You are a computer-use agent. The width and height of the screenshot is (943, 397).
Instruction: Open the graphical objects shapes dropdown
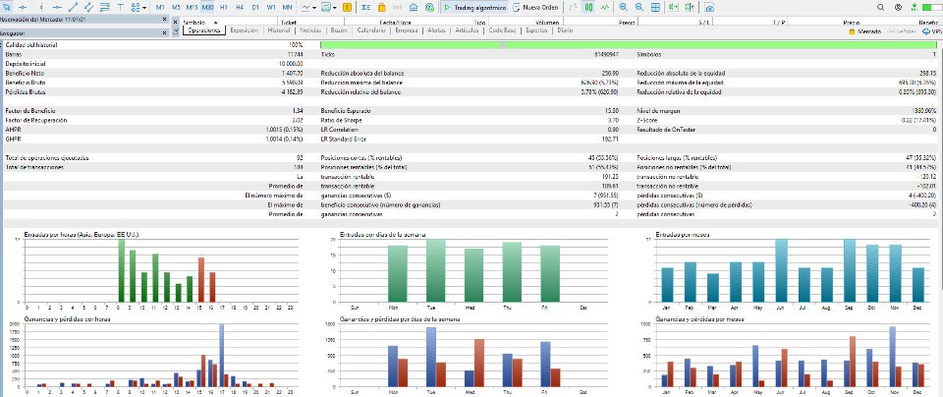coord(139,7)
